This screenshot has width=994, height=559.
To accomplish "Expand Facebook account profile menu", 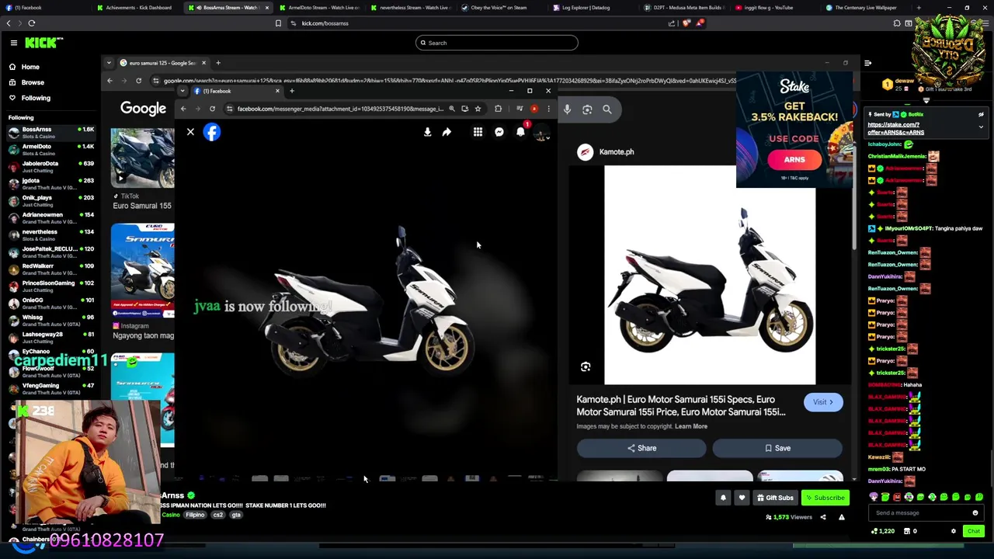I will pos(542,133).
